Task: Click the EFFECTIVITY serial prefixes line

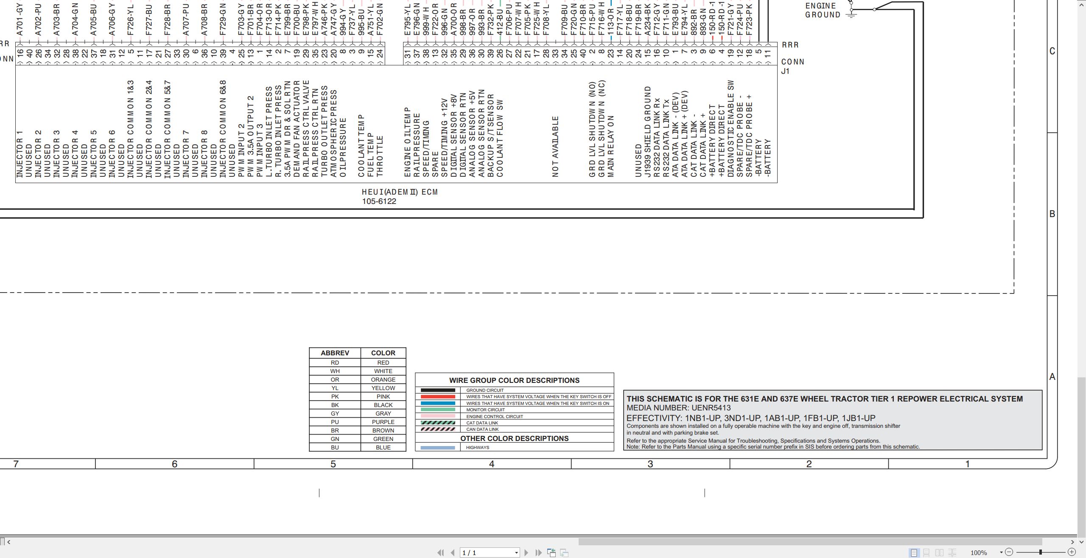Action: [x=751, y=418]
